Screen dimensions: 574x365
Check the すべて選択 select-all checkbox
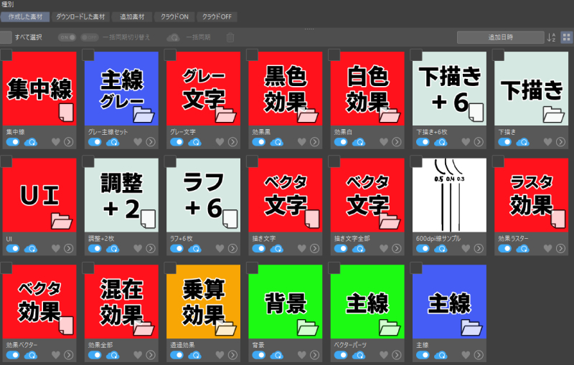pyautogui.click(x=6, y=37)
